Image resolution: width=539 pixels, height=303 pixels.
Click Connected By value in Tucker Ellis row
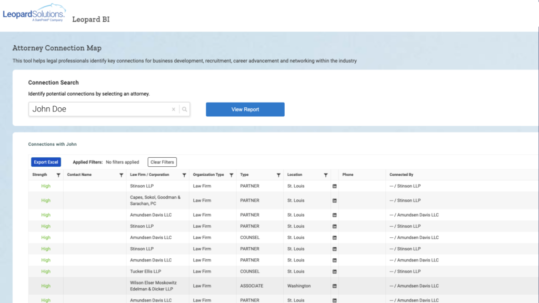click(x=405, y=271)
